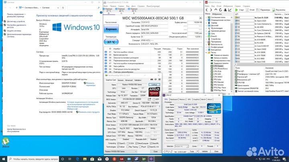
Task: Toggle Ray Tracing checkbox in GPU-Z
Action: [x=128, y=147]
